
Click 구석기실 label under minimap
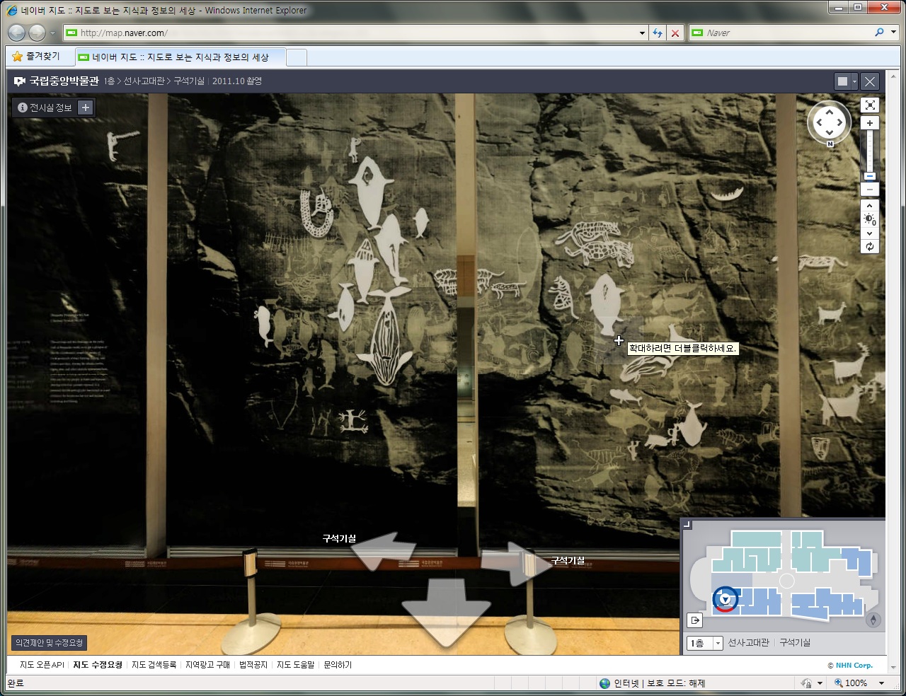pos(795,643)
